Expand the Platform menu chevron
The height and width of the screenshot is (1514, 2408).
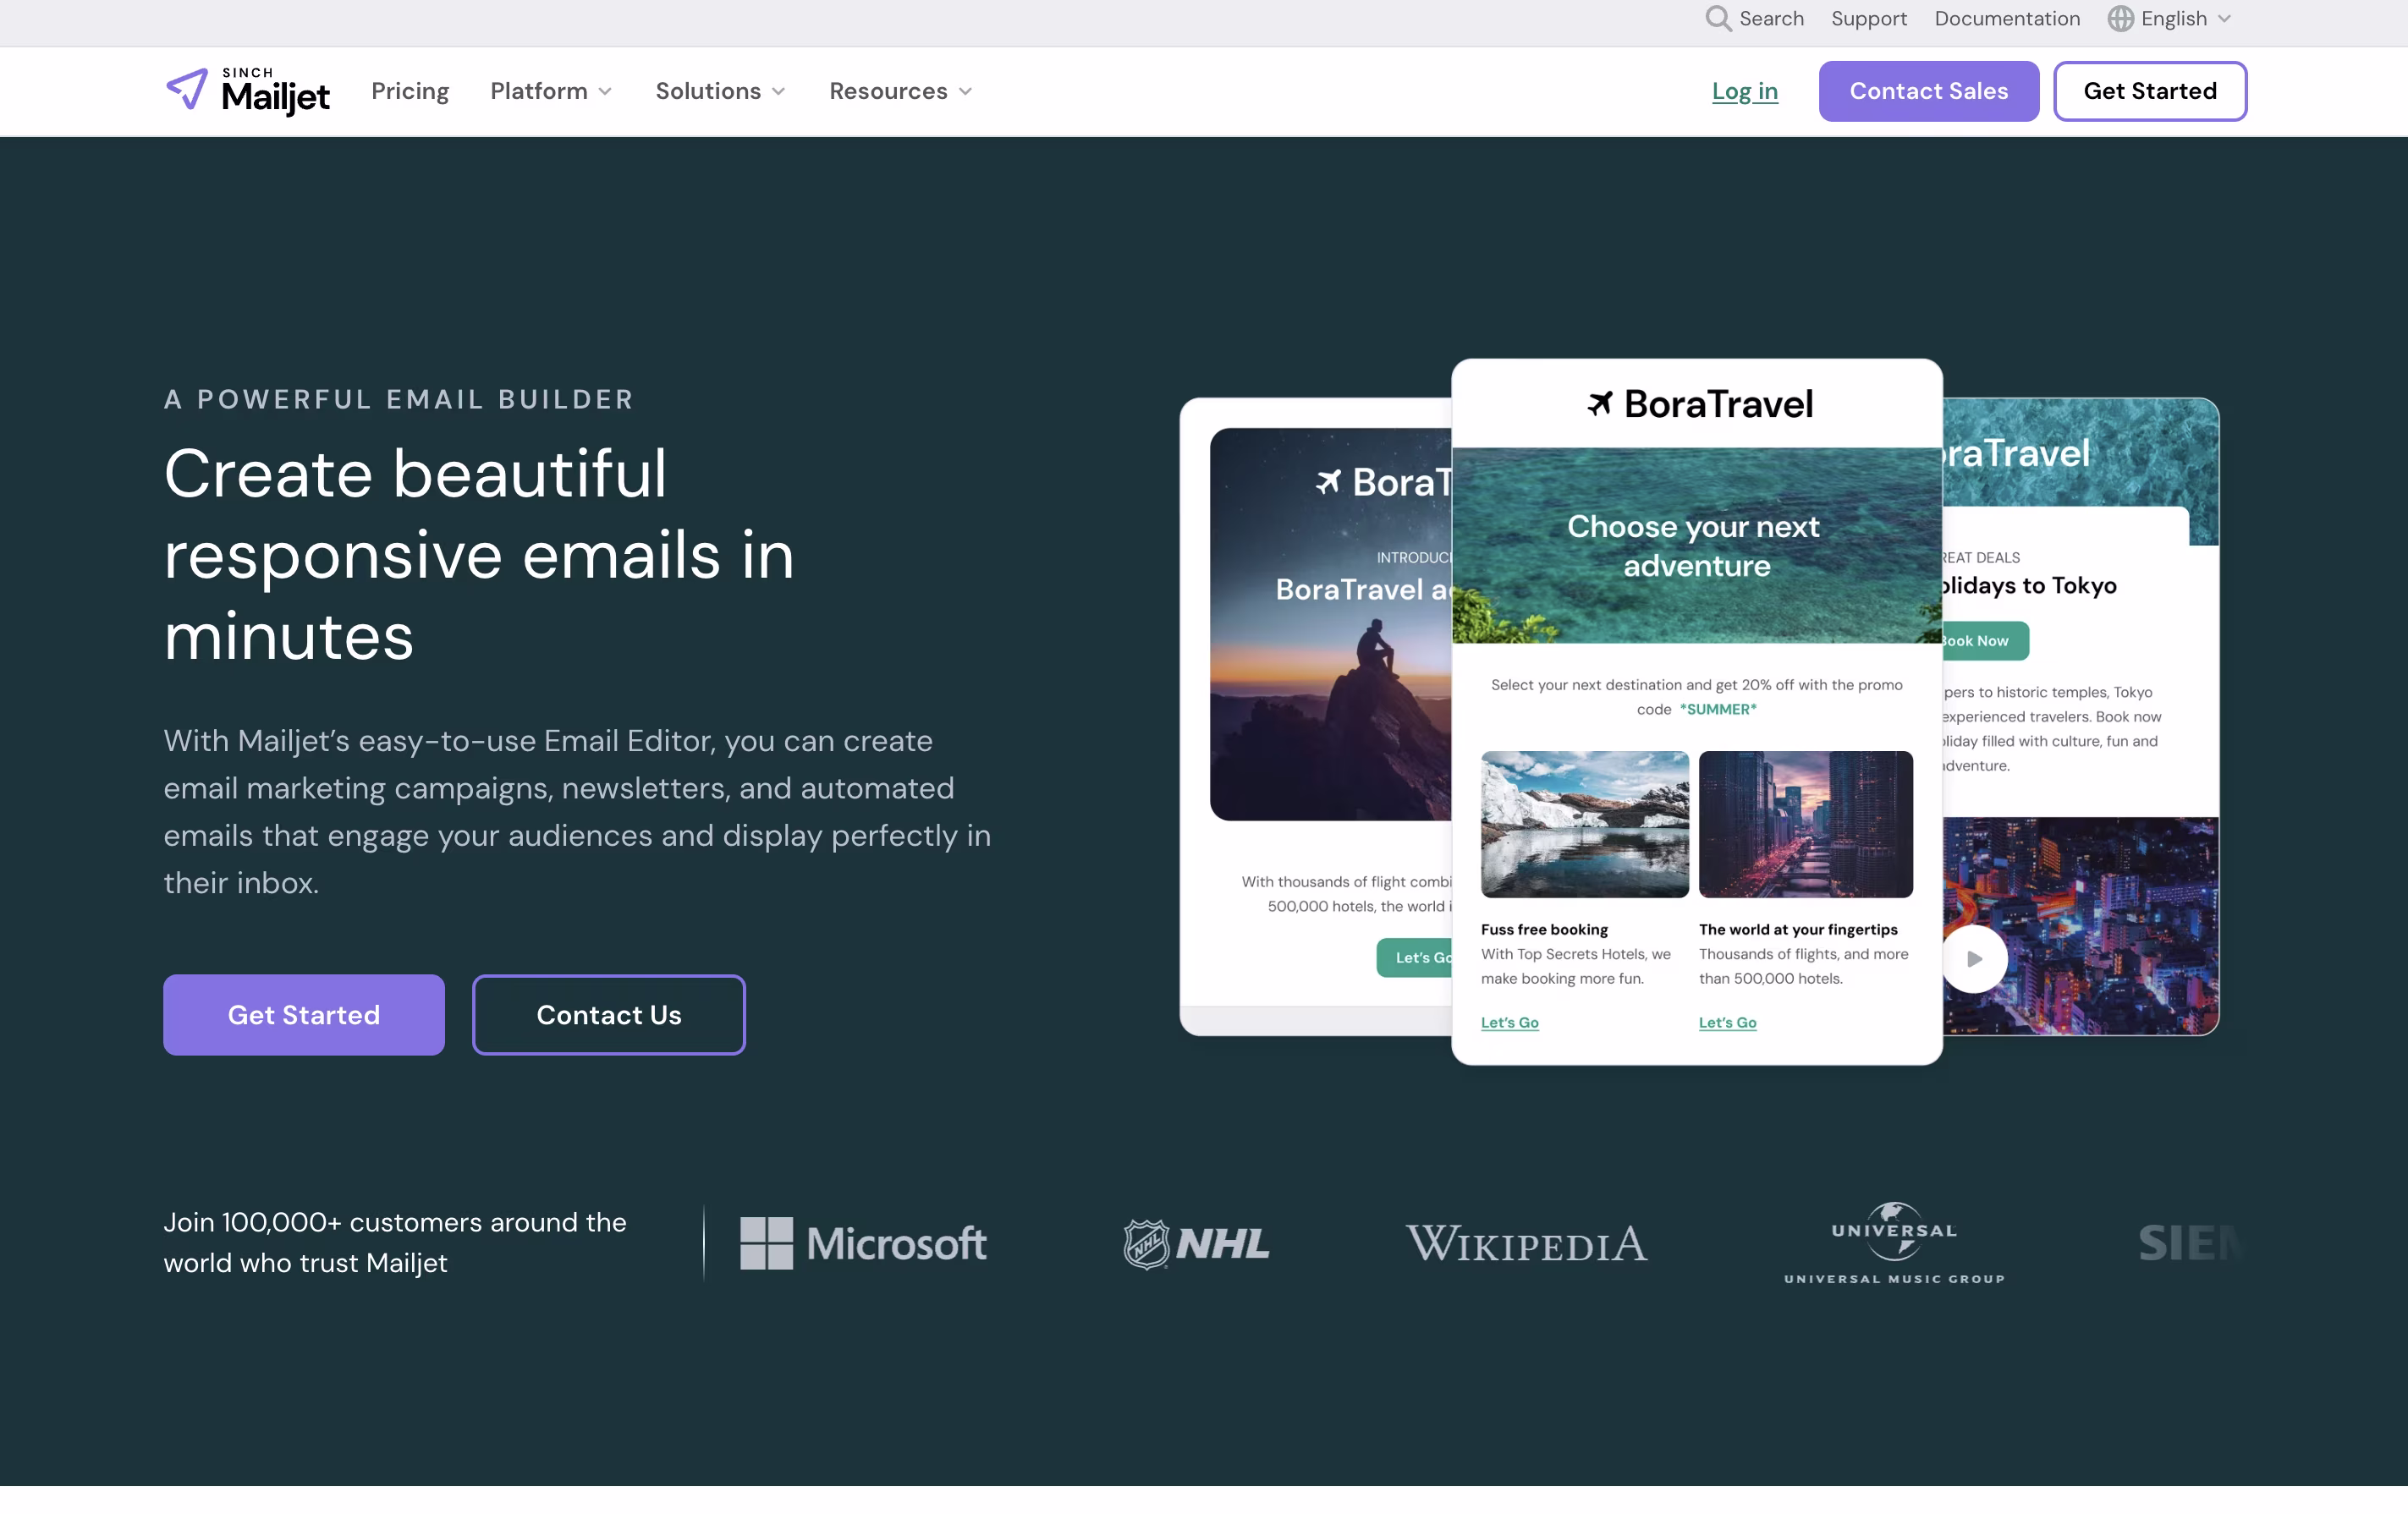coord(605,91)
